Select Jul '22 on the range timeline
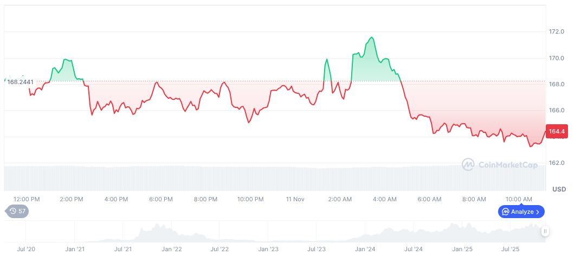The image size is (581, 255). coord(219,248)
